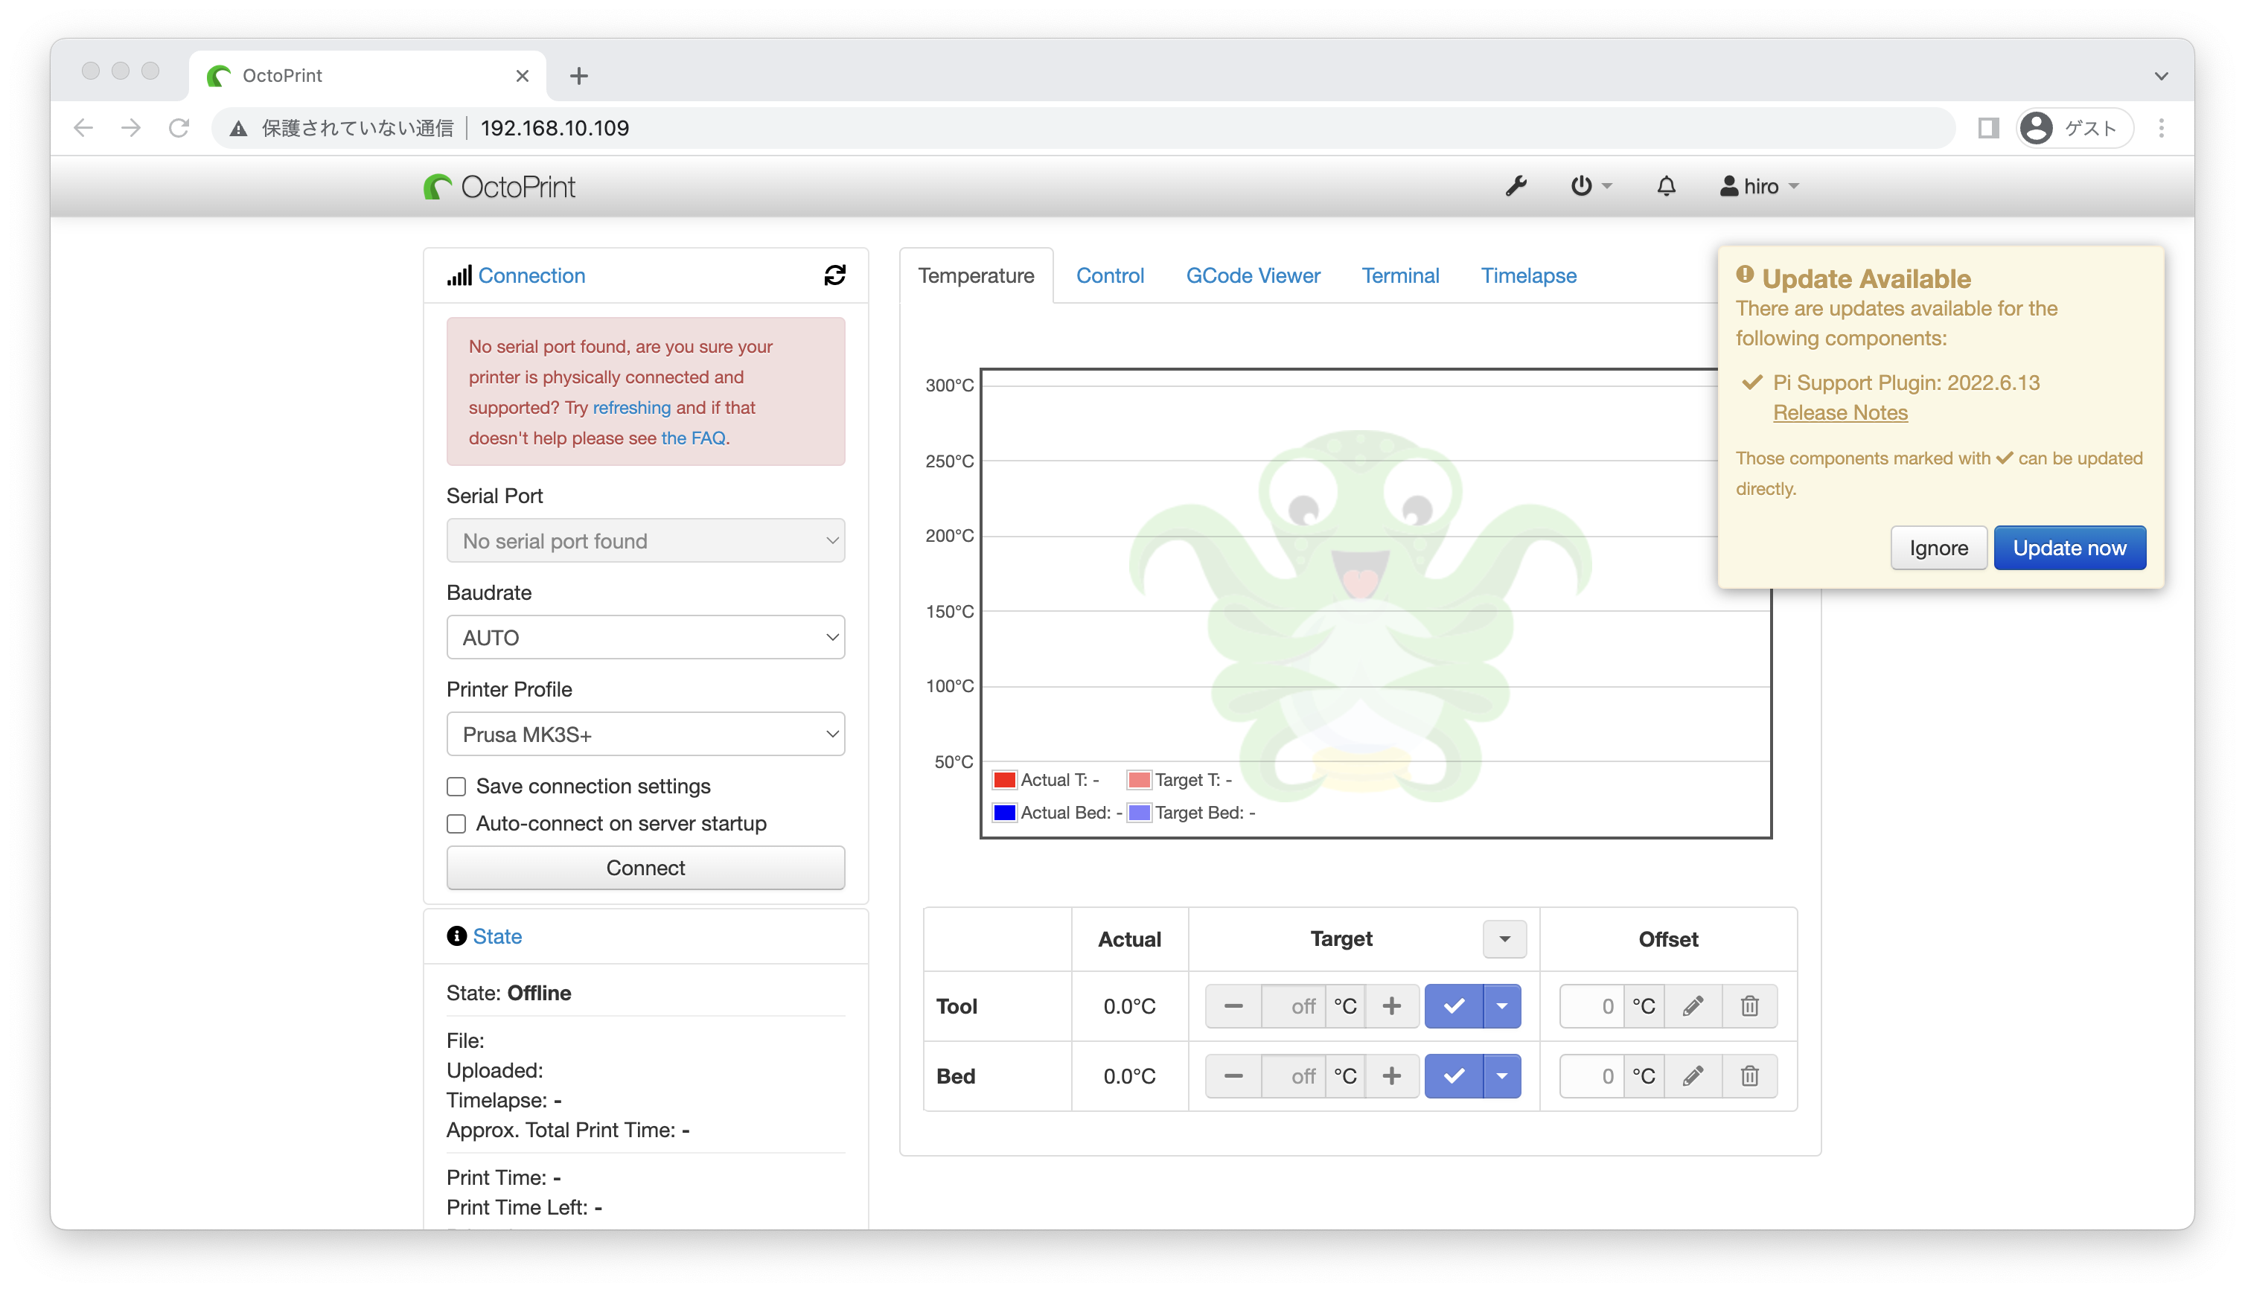Delete the Tool offset trash icon
Screen dimensions: 2245x1292
(x=1749, y=1006)
